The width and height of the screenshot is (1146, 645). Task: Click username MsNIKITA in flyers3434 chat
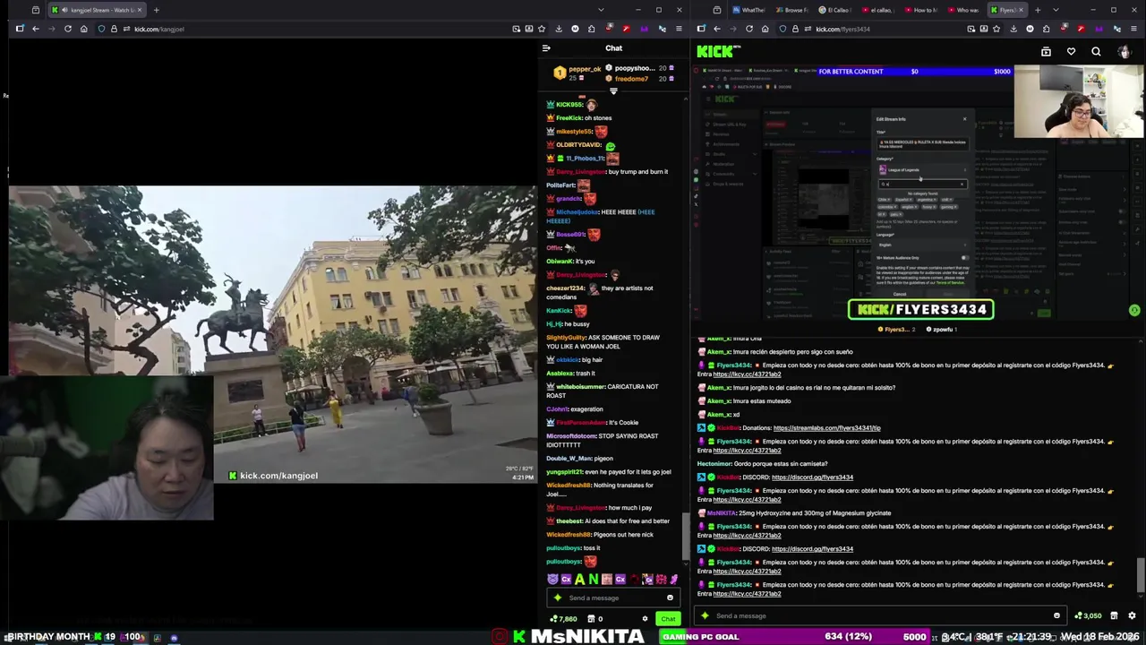[722, 512]
